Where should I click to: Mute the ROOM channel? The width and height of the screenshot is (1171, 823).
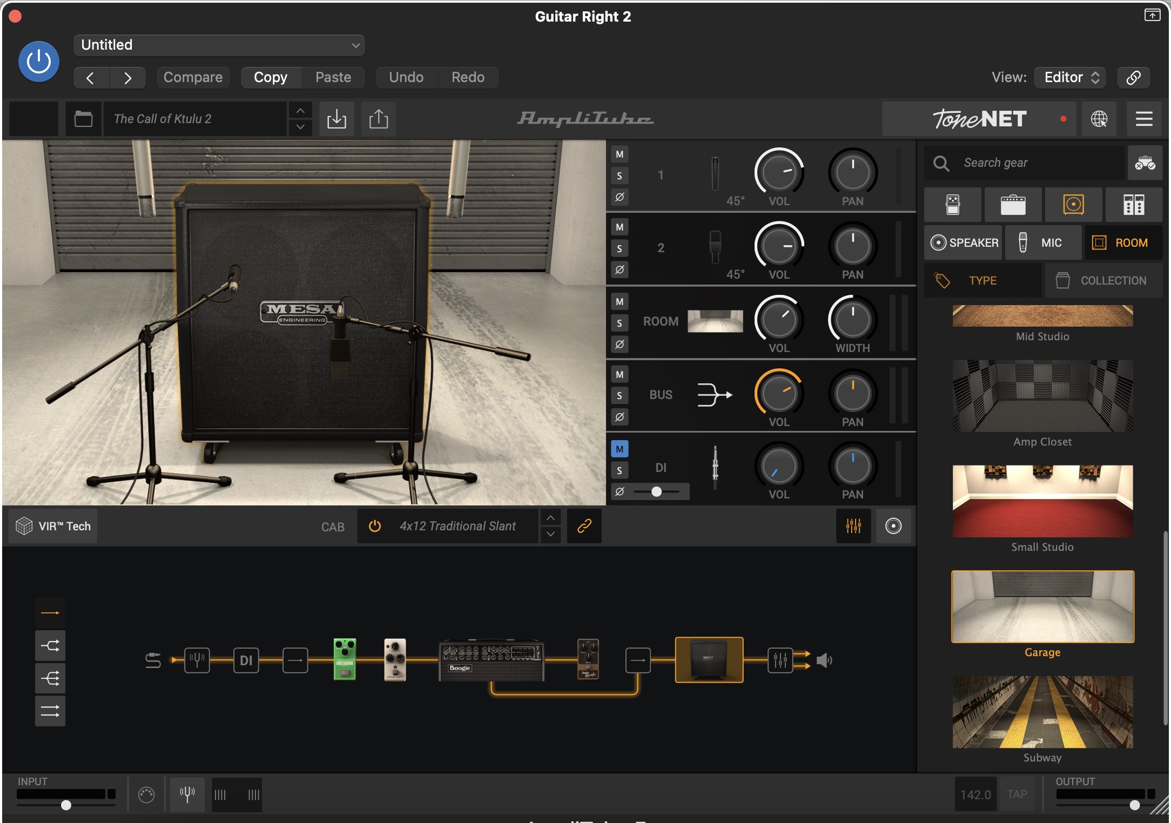(620, 302)
